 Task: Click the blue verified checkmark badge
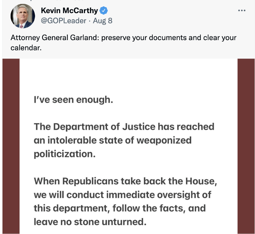[x=103, y=11]
